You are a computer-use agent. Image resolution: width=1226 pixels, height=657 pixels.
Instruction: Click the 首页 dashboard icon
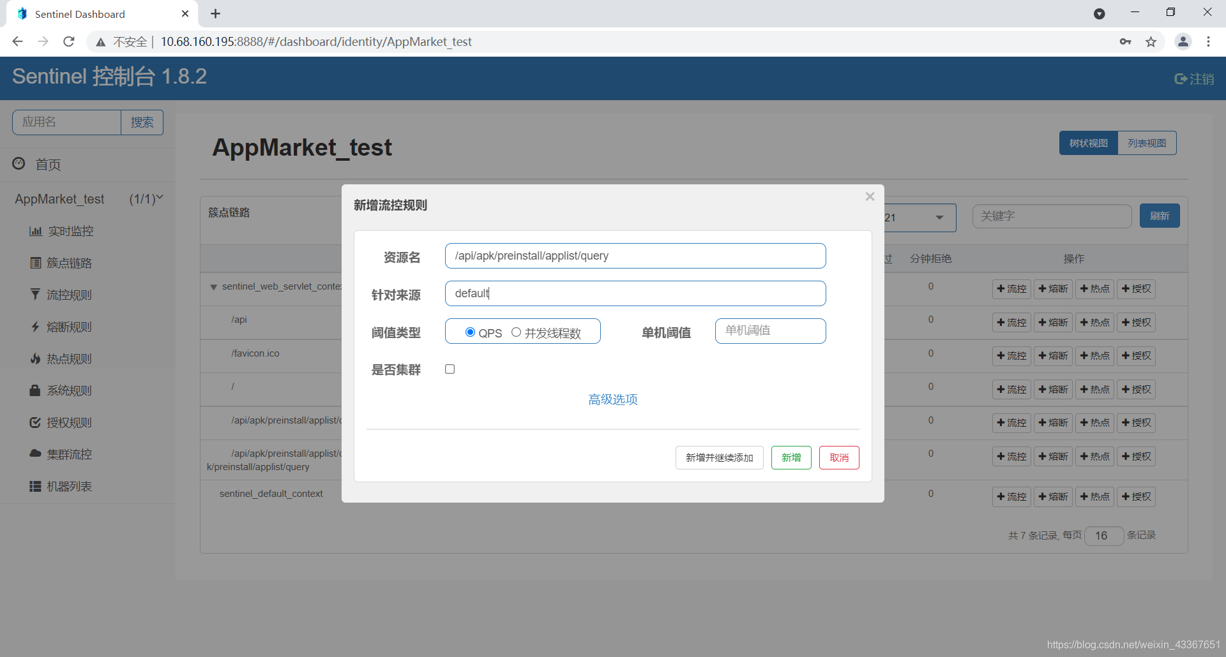[x=19, y=163]
